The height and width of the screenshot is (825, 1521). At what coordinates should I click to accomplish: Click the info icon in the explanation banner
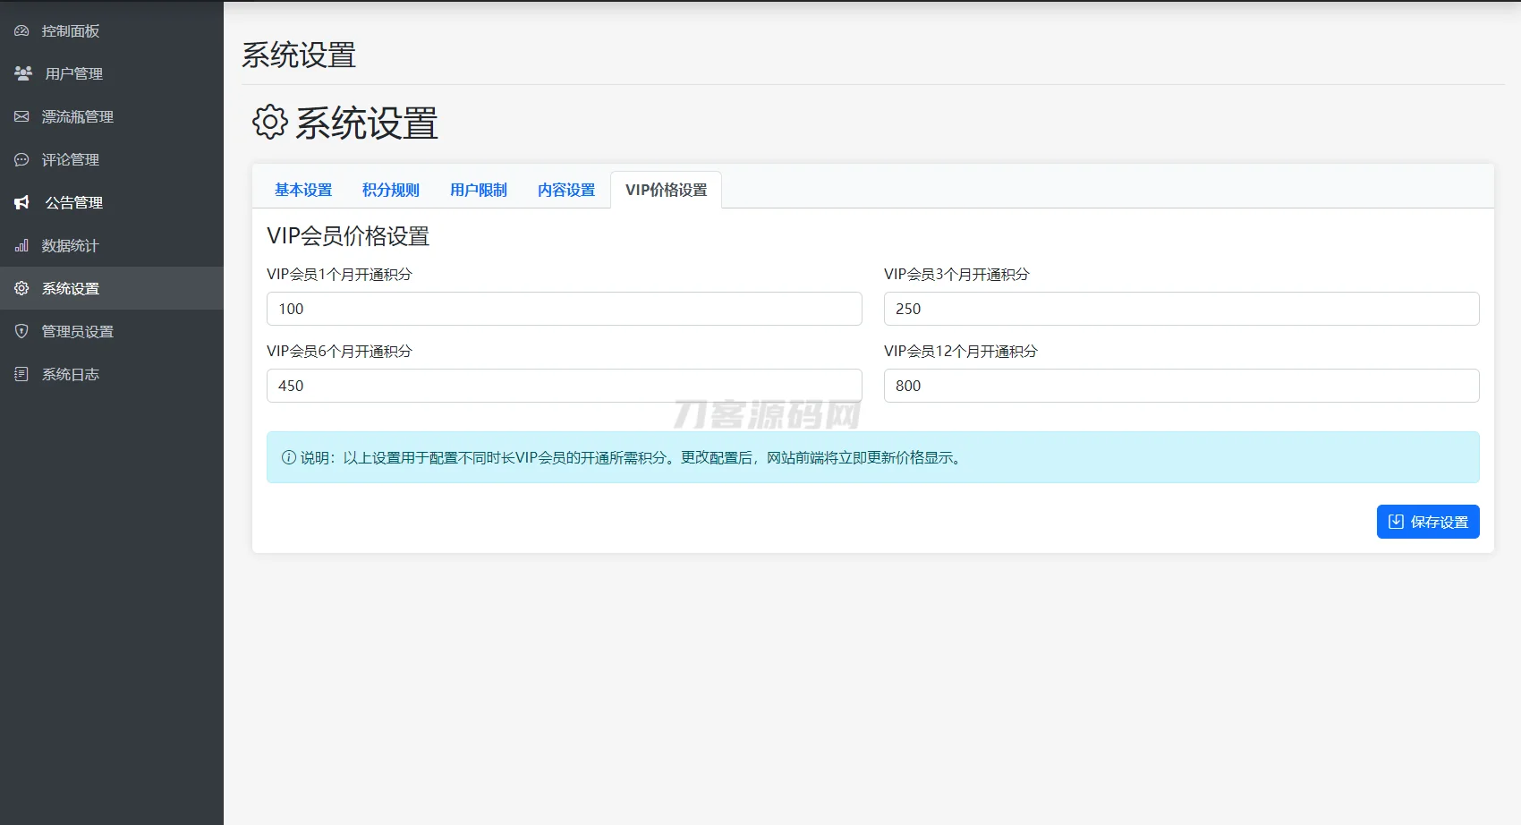click(286, 457)
